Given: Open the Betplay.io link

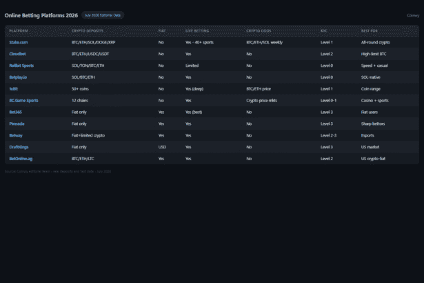Looking at the screenshot, I should coord(18,77).
